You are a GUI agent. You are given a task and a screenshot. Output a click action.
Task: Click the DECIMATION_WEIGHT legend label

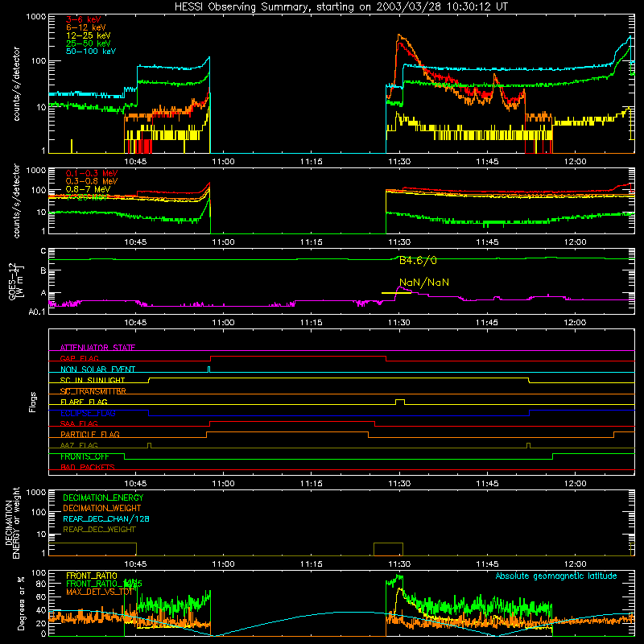point(102,508)
